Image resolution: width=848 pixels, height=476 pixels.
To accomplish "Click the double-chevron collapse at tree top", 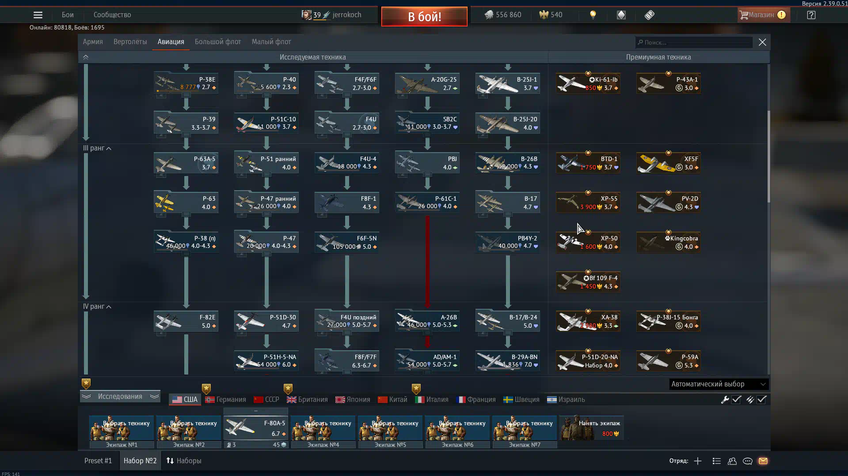I will 86,57.
